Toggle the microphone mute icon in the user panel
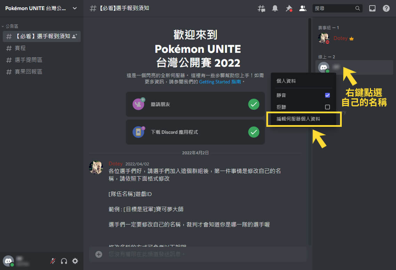 (x=53, y=261)
